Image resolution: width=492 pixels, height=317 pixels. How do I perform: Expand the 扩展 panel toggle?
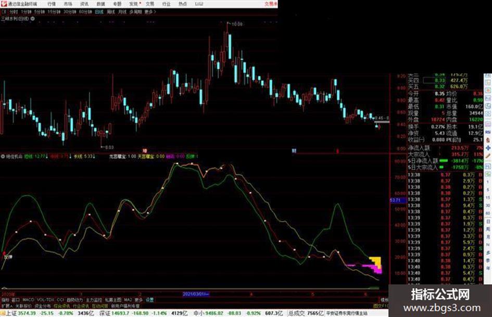[x=7, y=306]
